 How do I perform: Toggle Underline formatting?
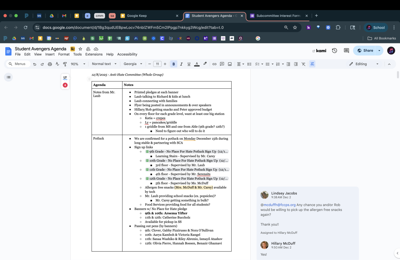coord(189,64)
